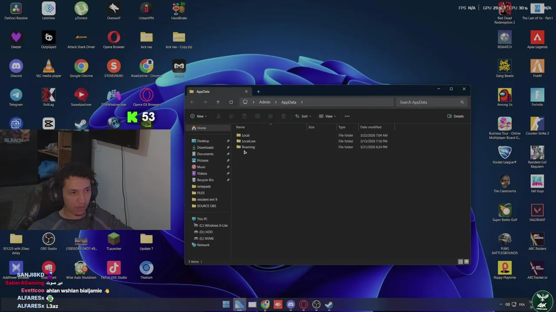Open the Sort dropdown menu
Viewport: 556px width, 312px height.
tap(303, 116)
